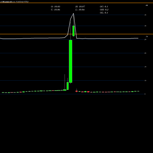Click the 'OC: 0.1' readout
153x153 pixels.
(x=104, y=7)
